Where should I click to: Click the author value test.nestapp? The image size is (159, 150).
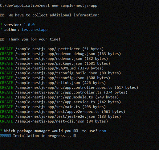[35, 30]
